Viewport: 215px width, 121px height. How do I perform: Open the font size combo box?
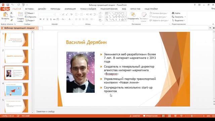[58, 14]
